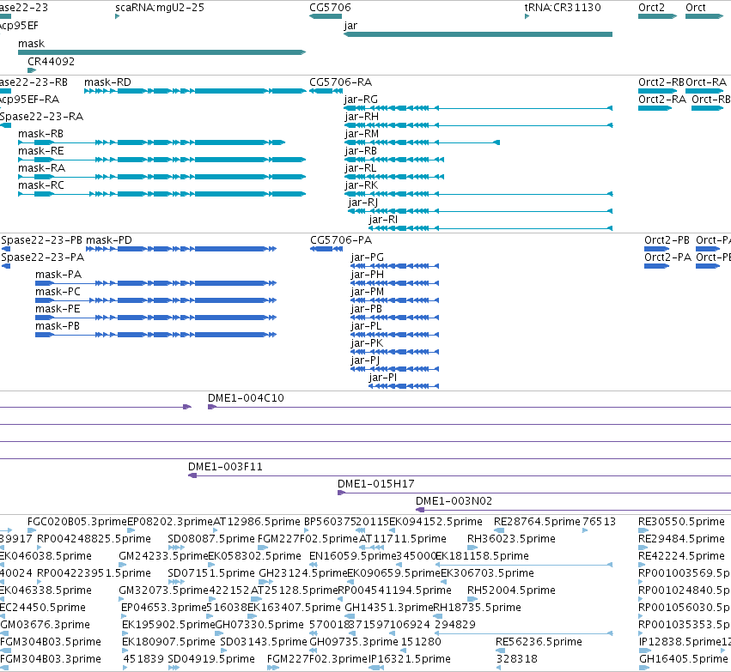Click the mask-RE transcript label
Viewport: 731px width, 672px height.
41,151
